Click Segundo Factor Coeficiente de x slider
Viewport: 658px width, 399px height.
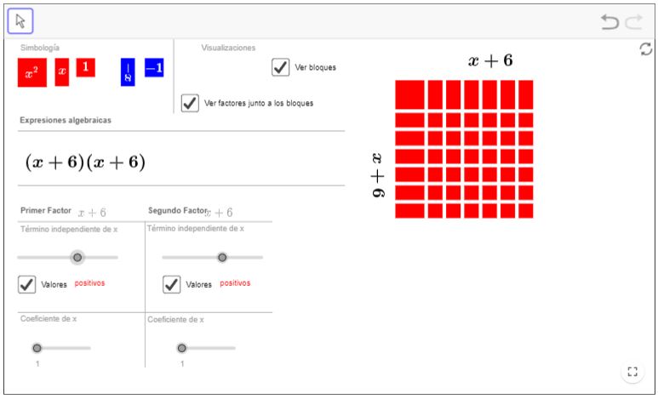[181, 348]
